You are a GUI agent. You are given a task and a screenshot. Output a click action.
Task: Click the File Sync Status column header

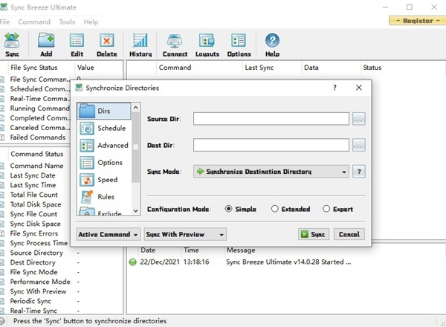point(42,68)
